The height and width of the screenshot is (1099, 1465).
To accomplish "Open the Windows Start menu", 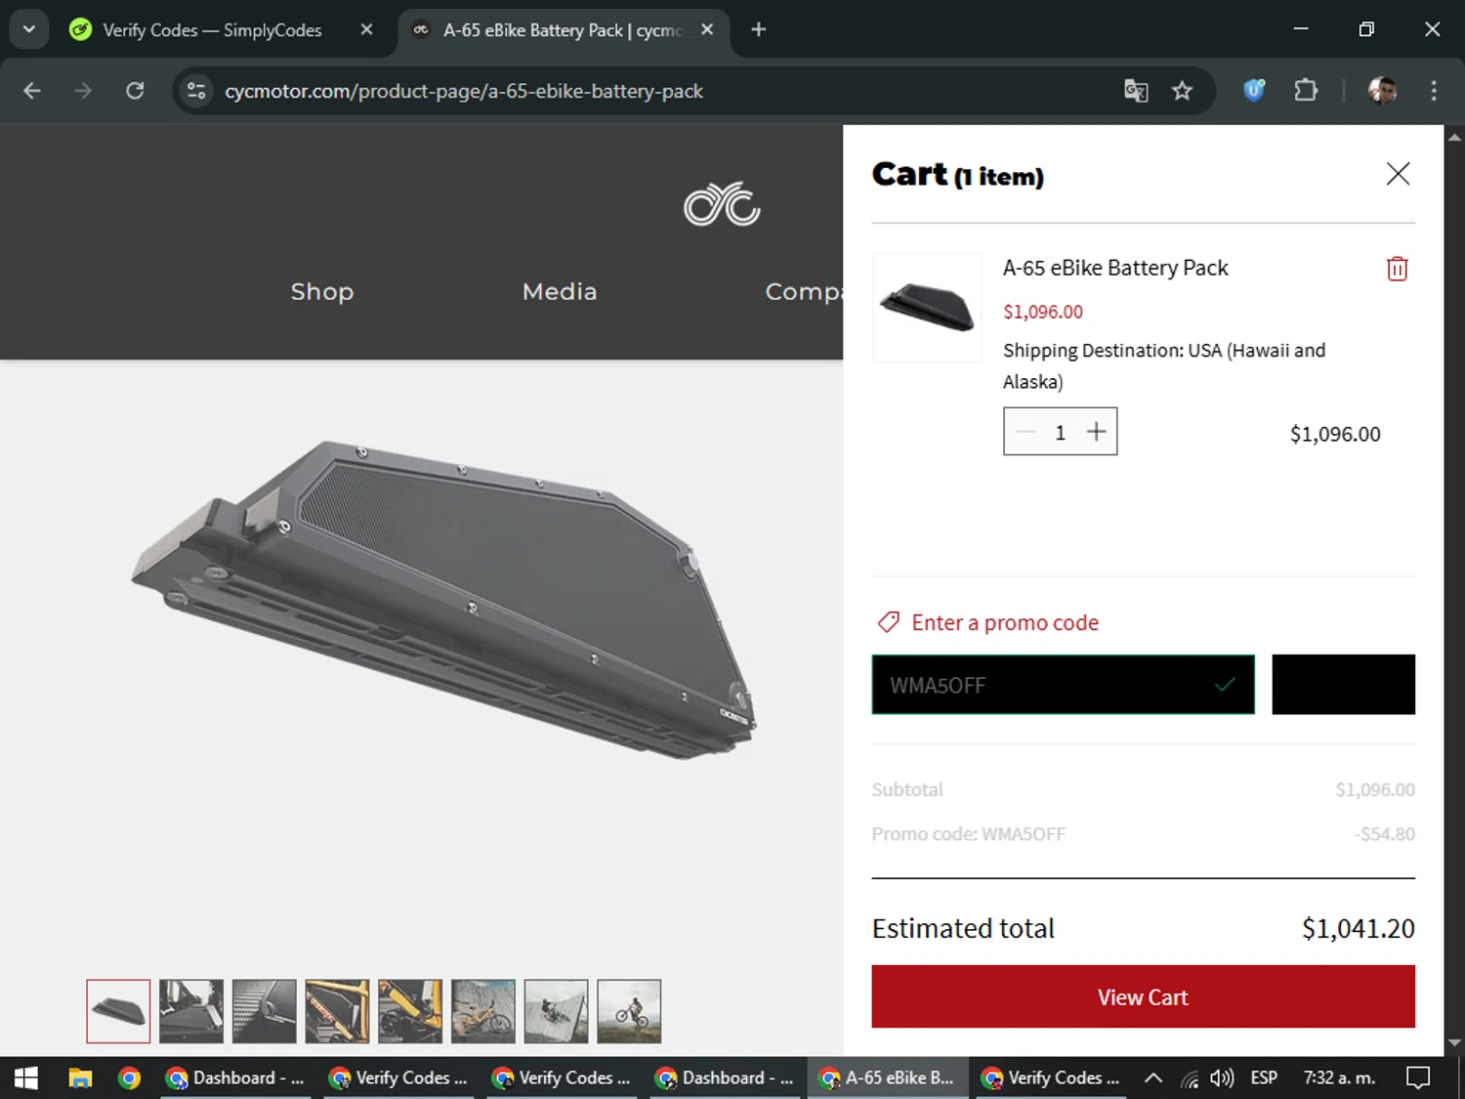I will [x=26, y=1078].
